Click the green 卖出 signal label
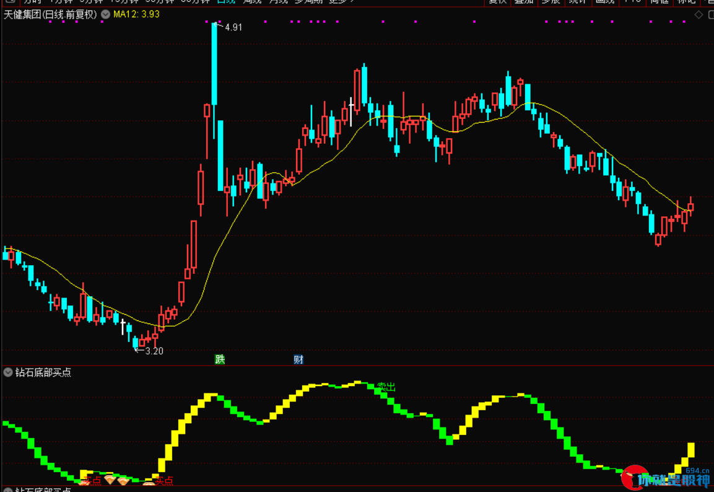The width and height of the screenshot is (714, 492). [386, 387]
